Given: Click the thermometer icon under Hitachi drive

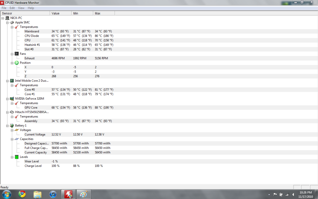Looking at the screenshot, I should tap(16, 116).
